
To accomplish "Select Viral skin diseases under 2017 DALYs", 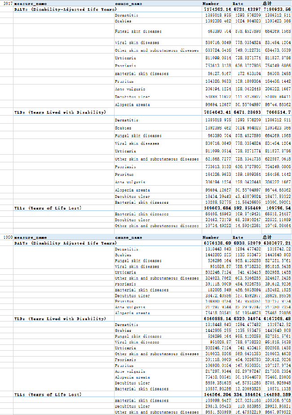I will pyautogui.click(x=137, y=42).
